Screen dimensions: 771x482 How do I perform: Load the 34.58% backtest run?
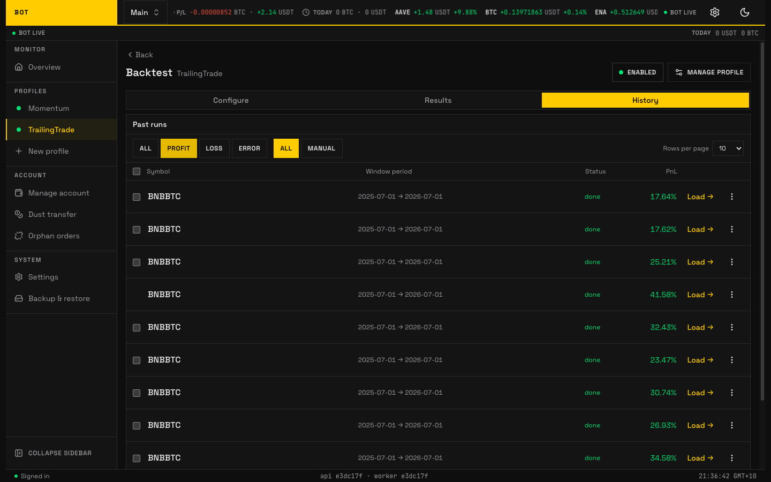coord(700,458)
